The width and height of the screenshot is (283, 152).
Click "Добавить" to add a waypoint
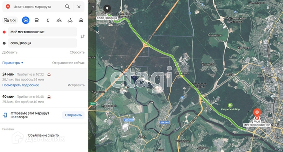[x=10, y=52]
